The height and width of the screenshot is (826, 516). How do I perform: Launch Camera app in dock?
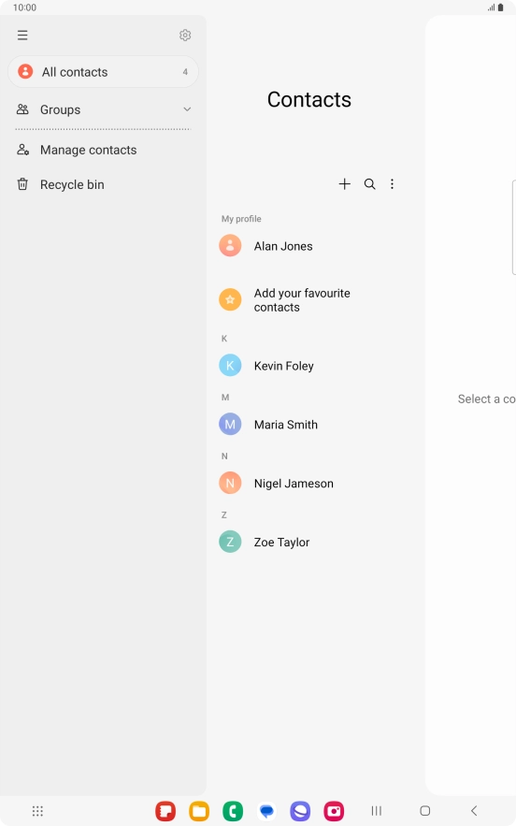click(334, 811)
